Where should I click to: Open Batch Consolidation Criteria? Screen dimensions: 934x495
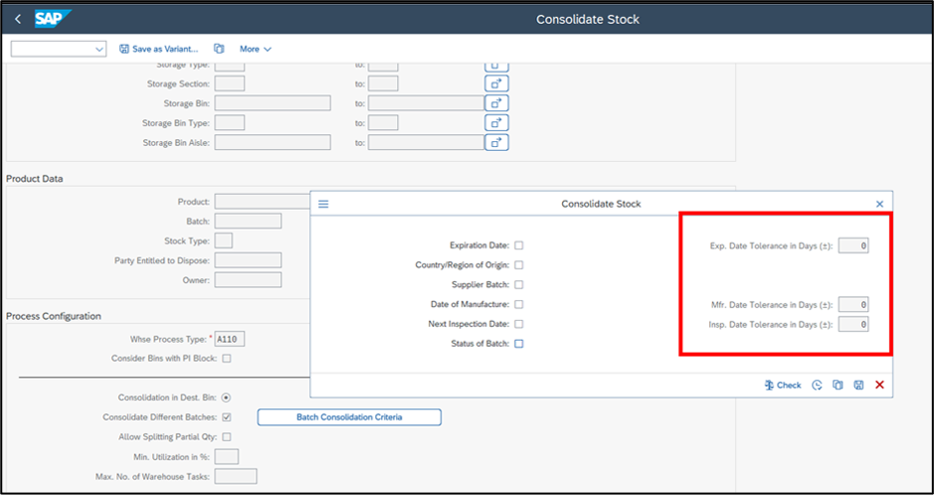click(349, 417)
